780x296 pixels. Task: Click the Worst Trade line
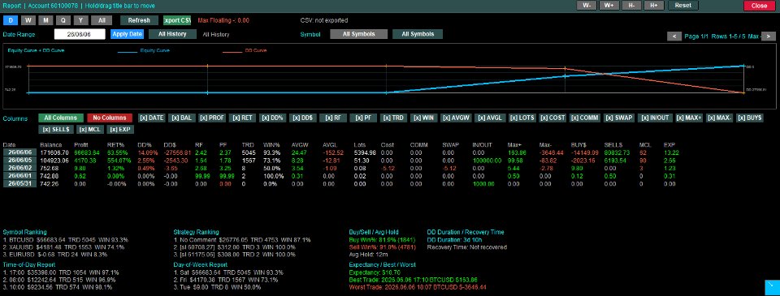(x=418, y=287)
